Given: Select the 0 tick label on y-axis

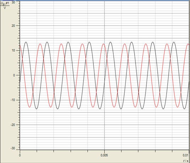Looking at the screenshot, I should (14, 75).
